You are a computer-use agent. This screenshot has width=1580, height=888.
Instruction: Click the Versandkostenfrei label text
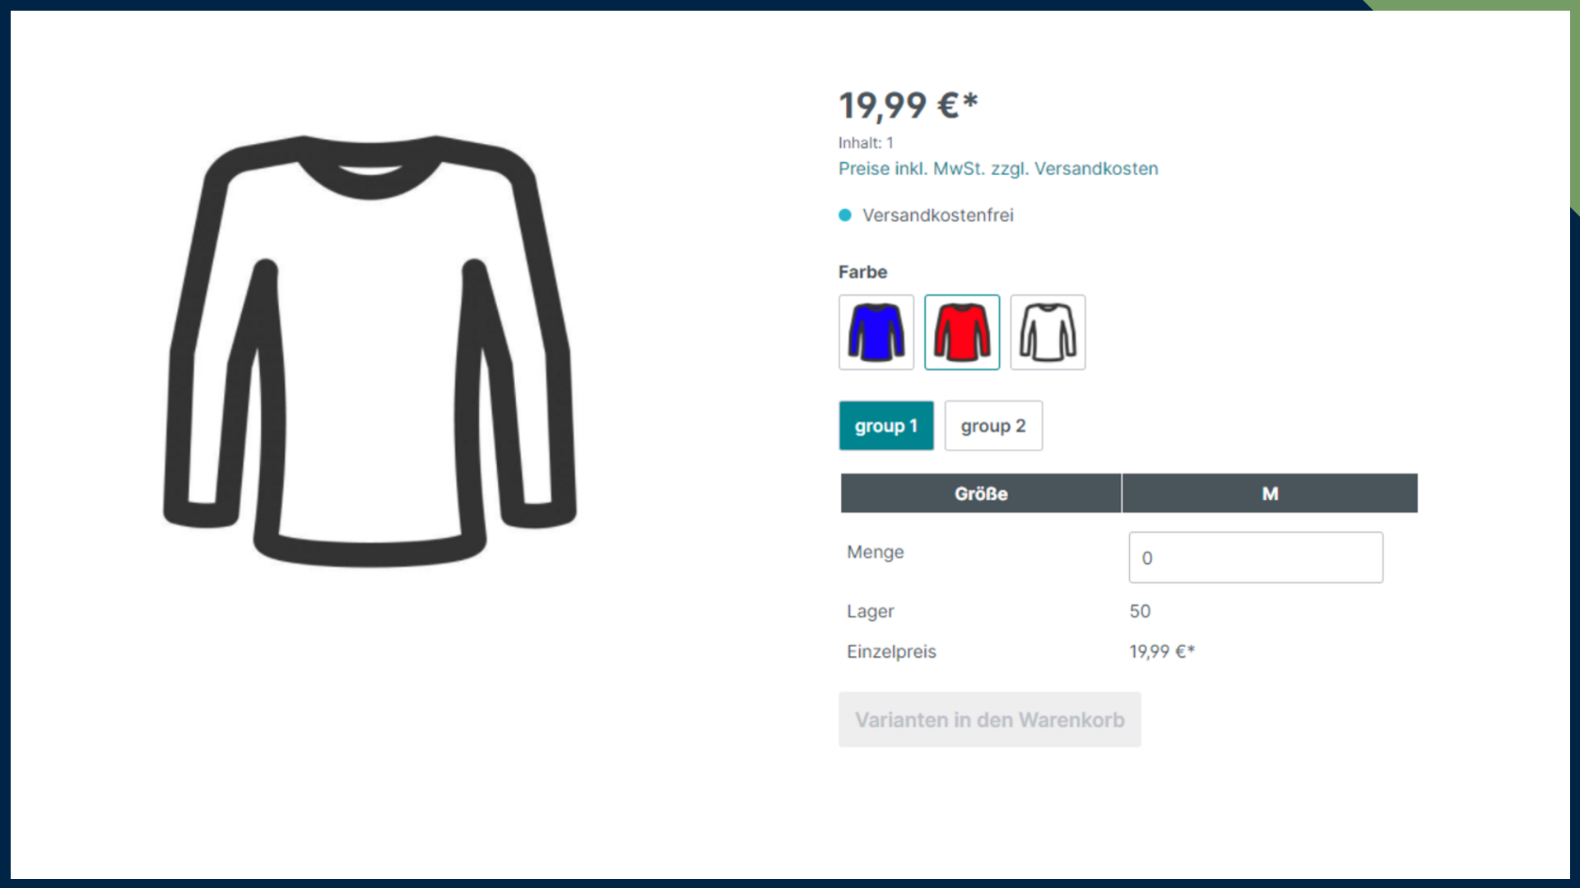coord(938,215)
